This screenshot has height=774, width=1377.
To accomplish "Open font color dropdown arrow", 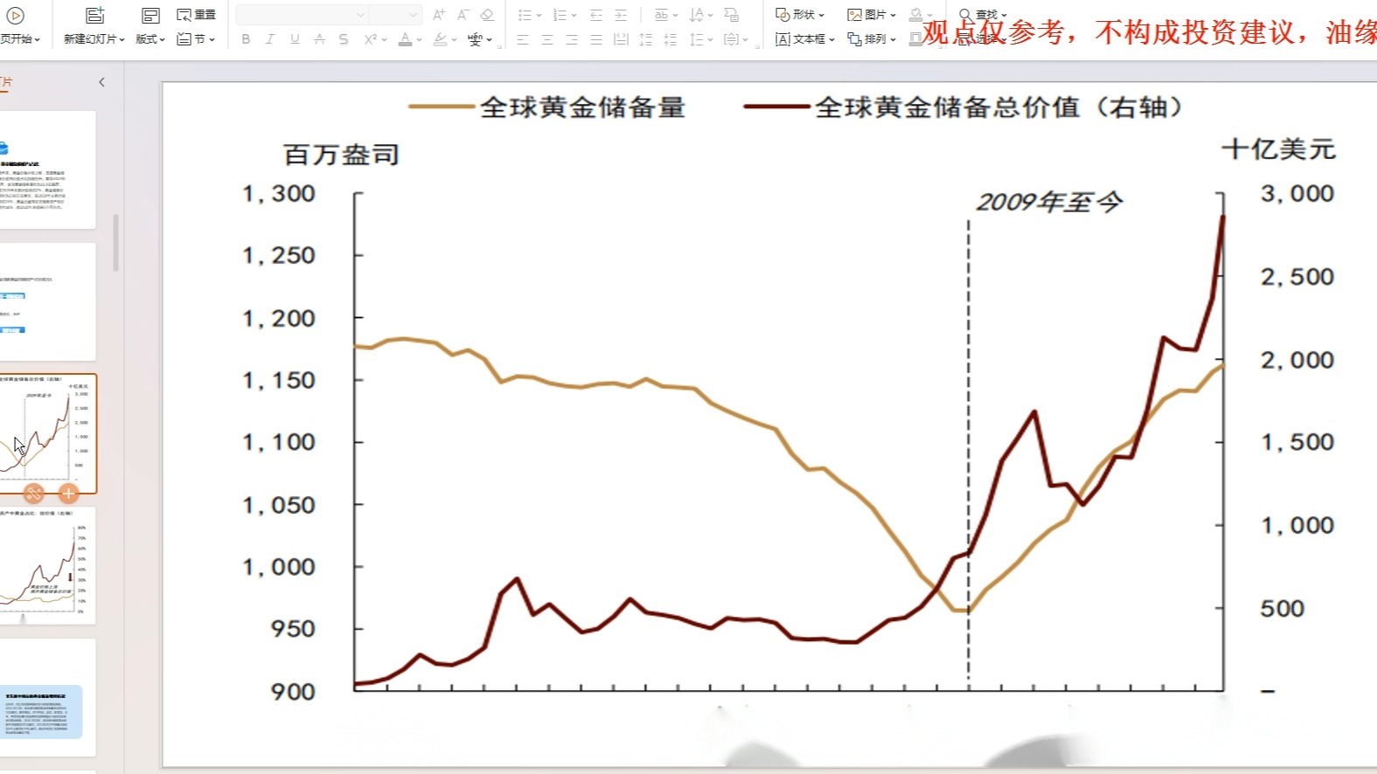I will tap(420, 40).
